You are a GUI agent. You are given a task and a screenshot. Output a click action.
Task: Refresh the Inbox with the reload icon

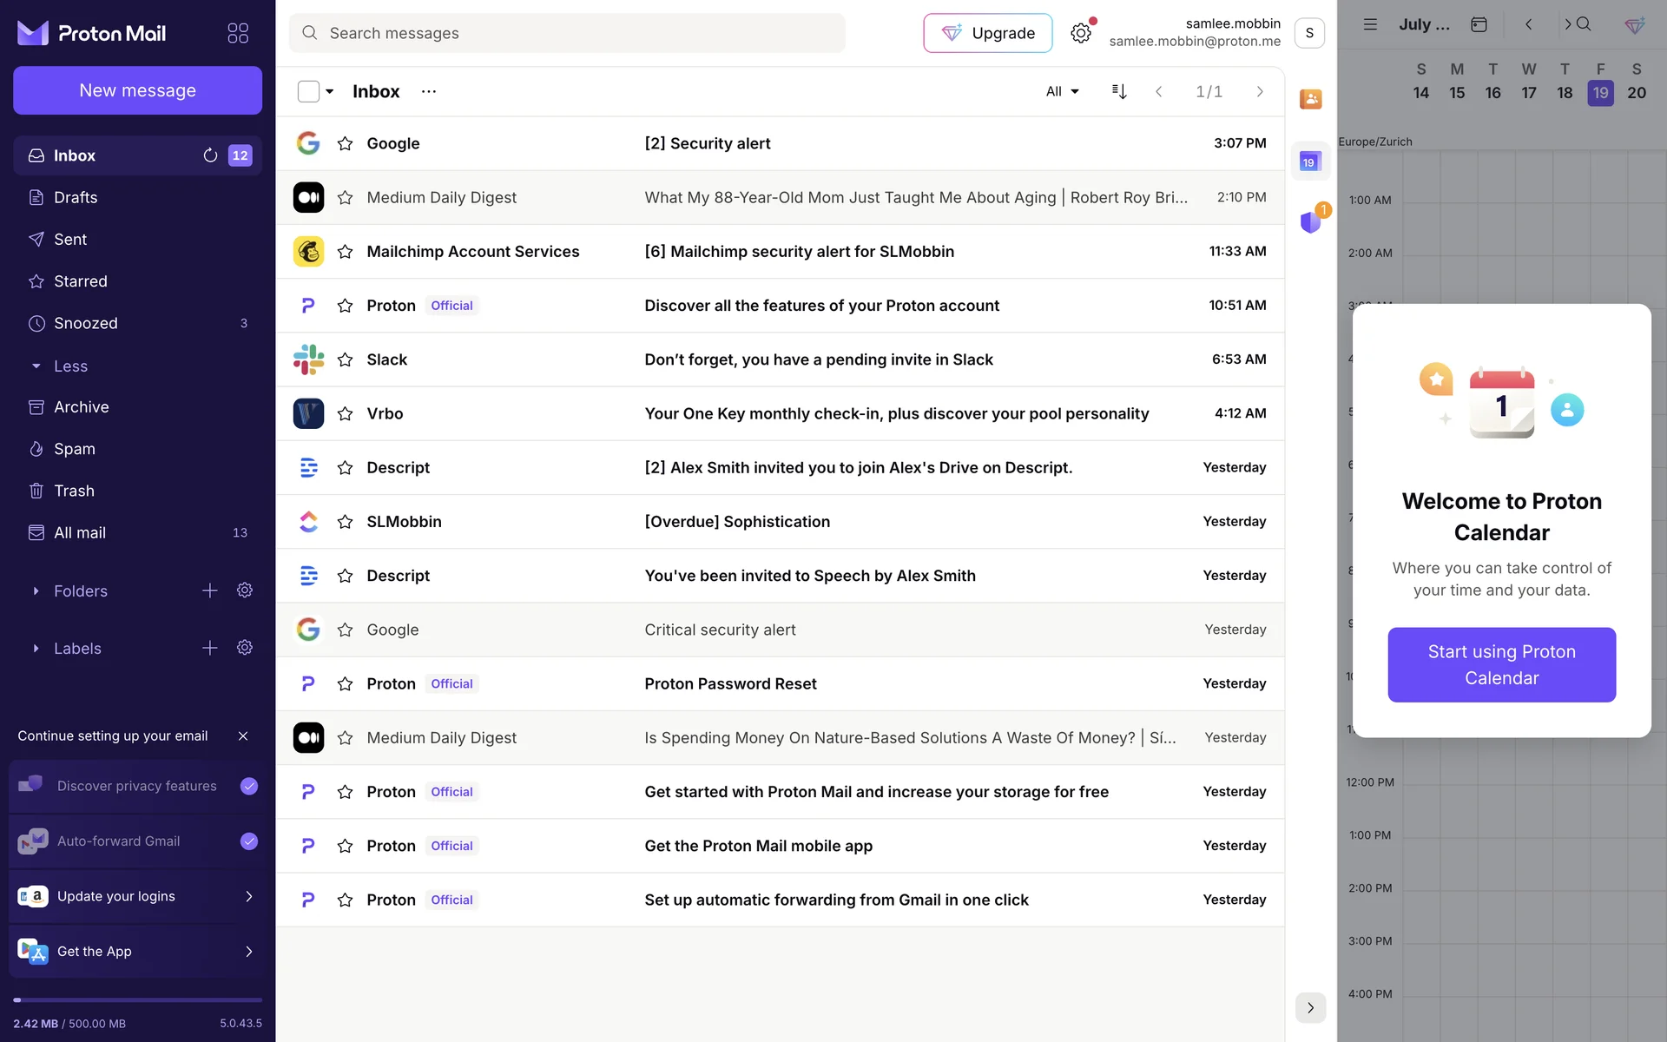pyautogui.click(x=210, y=155)
